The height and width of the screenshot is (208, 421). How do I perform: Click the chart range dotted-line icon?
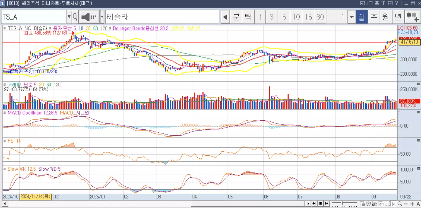coord(388,204)
